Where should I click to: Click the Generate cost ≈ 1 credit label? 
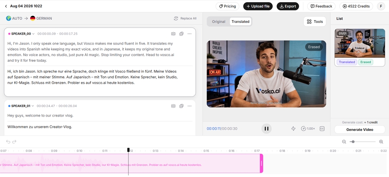(360, 123)
